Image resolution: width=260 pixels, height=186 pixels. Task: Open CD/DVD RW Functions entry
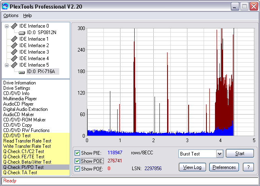(26, 130)
